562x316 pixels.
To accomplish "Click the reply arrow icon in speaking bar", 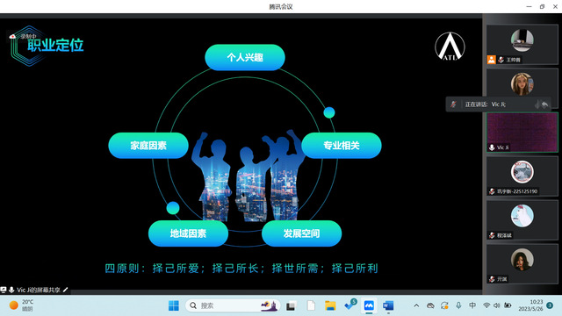I will coord(544,104).
